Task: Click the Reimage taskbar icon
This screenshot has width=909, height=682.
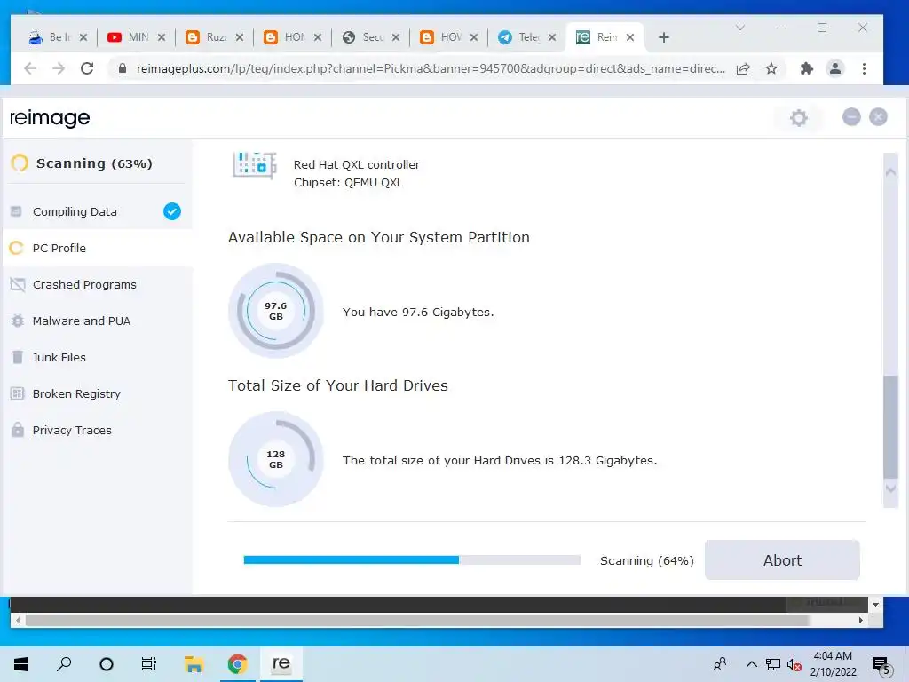Action: (281, 664)
